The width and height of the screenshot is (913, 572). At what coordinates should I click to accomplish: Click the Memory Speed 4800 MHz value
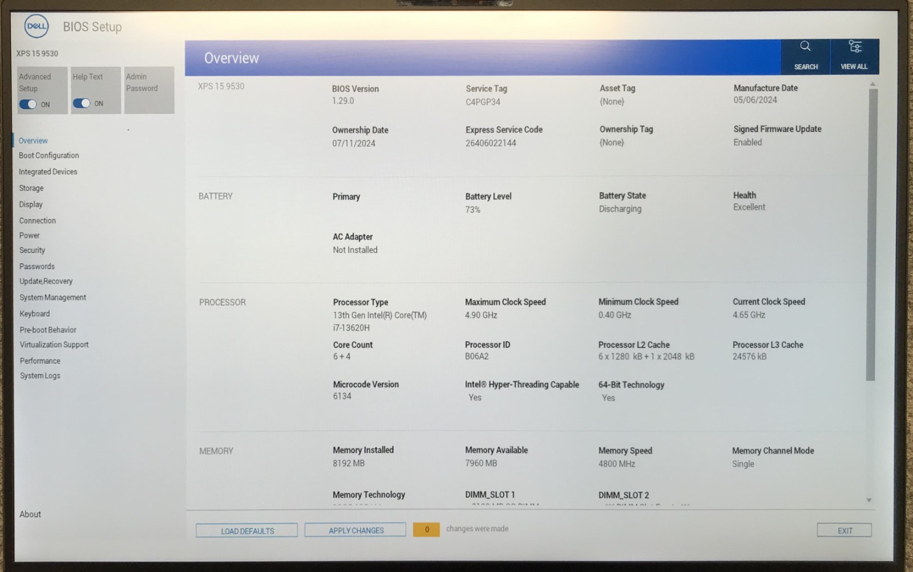click(617, 464)
